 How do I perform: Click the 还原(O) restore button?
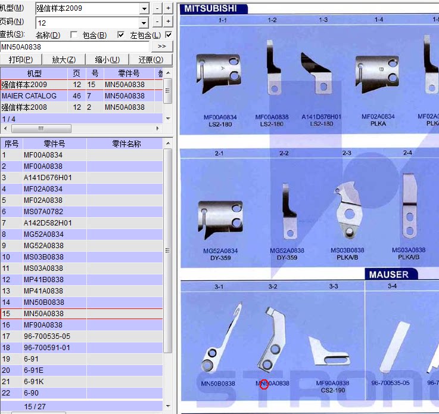coord(151,60)
